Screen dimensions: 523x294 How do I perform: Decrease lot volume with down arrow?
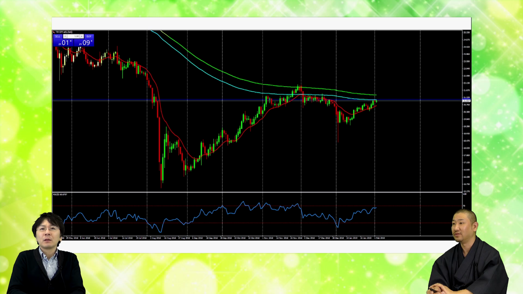[65, 36]
